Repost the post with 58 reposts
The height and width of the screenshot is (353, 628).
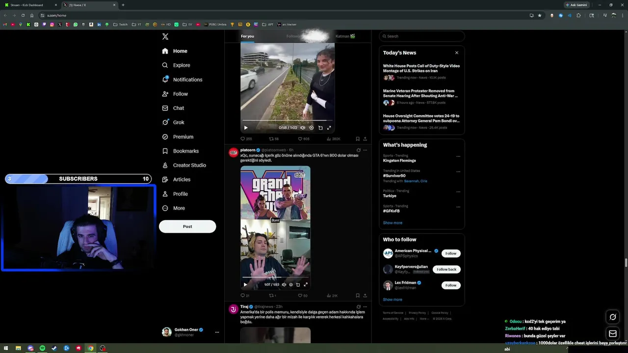pos(274,139)
